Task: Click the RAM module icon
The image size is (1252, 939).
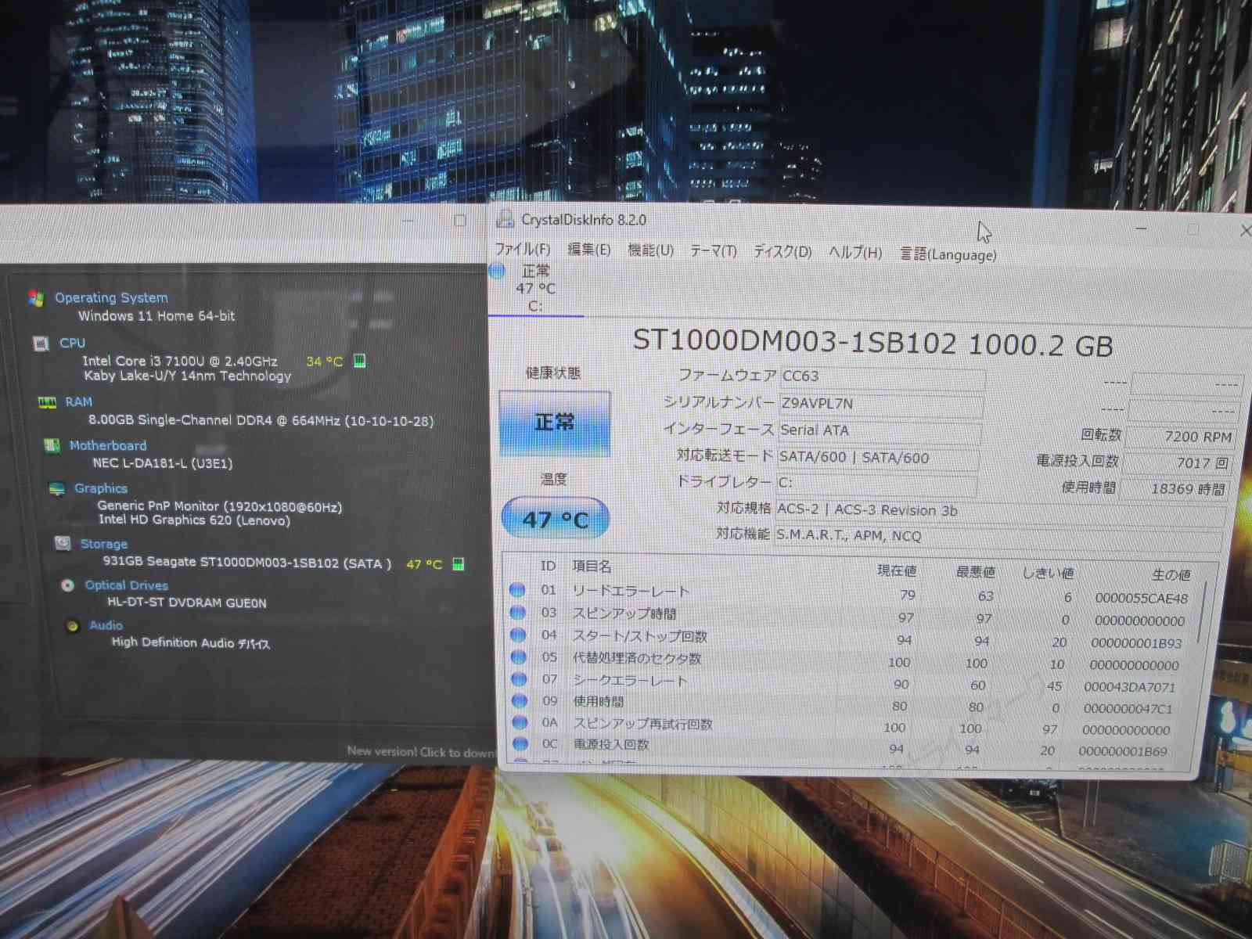Action: [47, 402]
